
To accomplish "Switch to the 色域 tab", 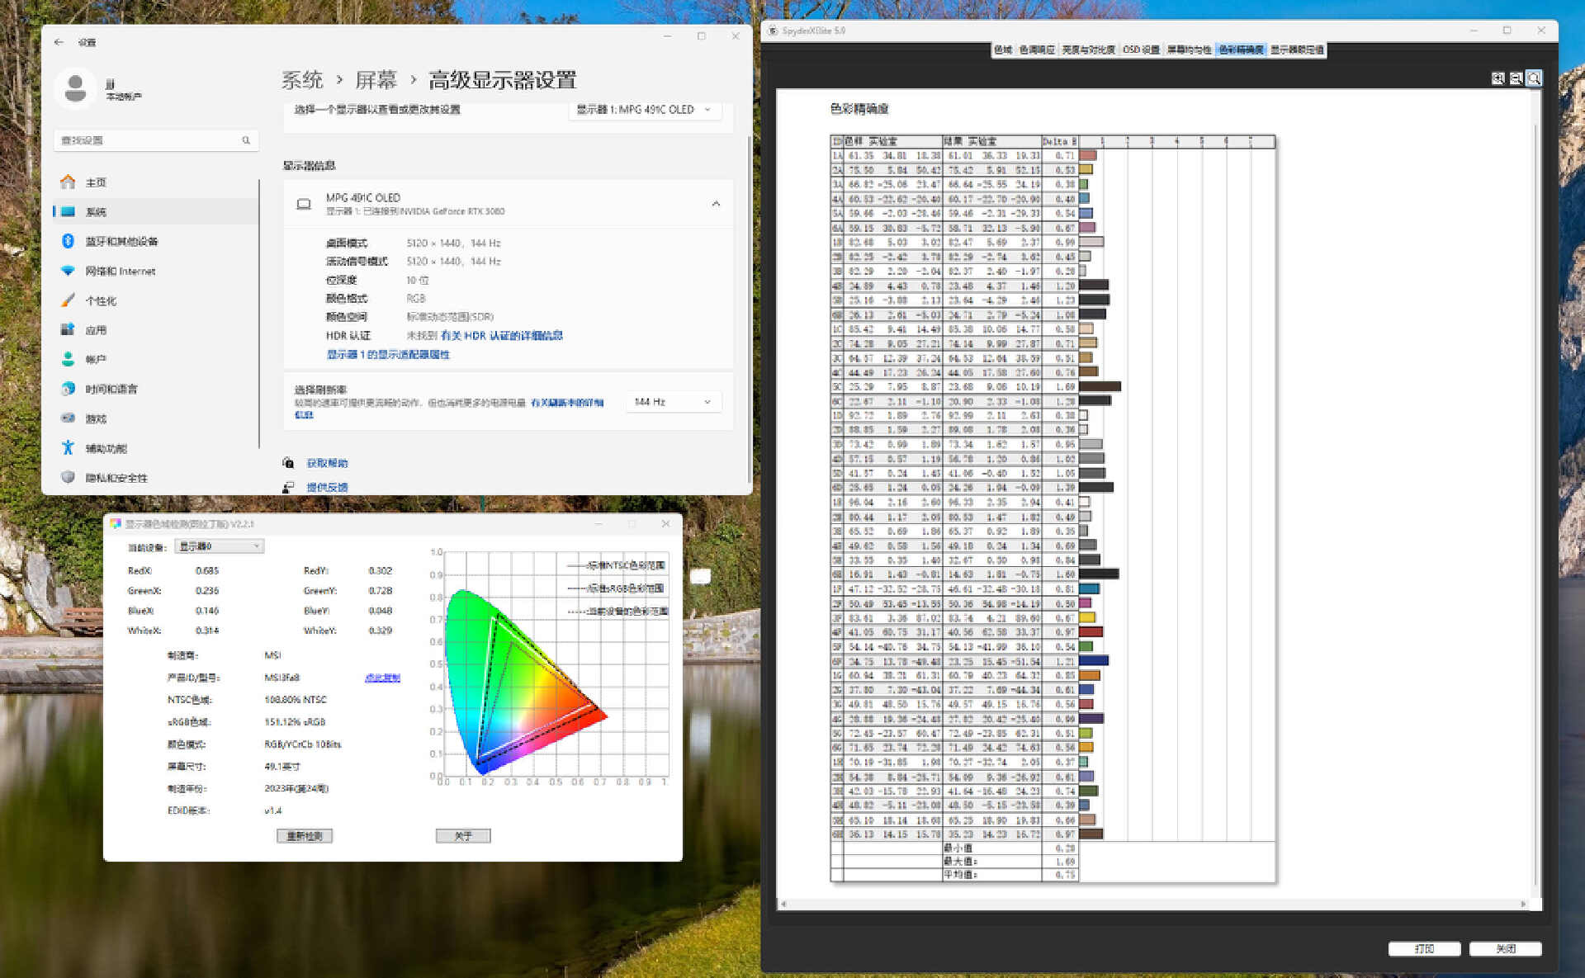I will (1003, 50).
